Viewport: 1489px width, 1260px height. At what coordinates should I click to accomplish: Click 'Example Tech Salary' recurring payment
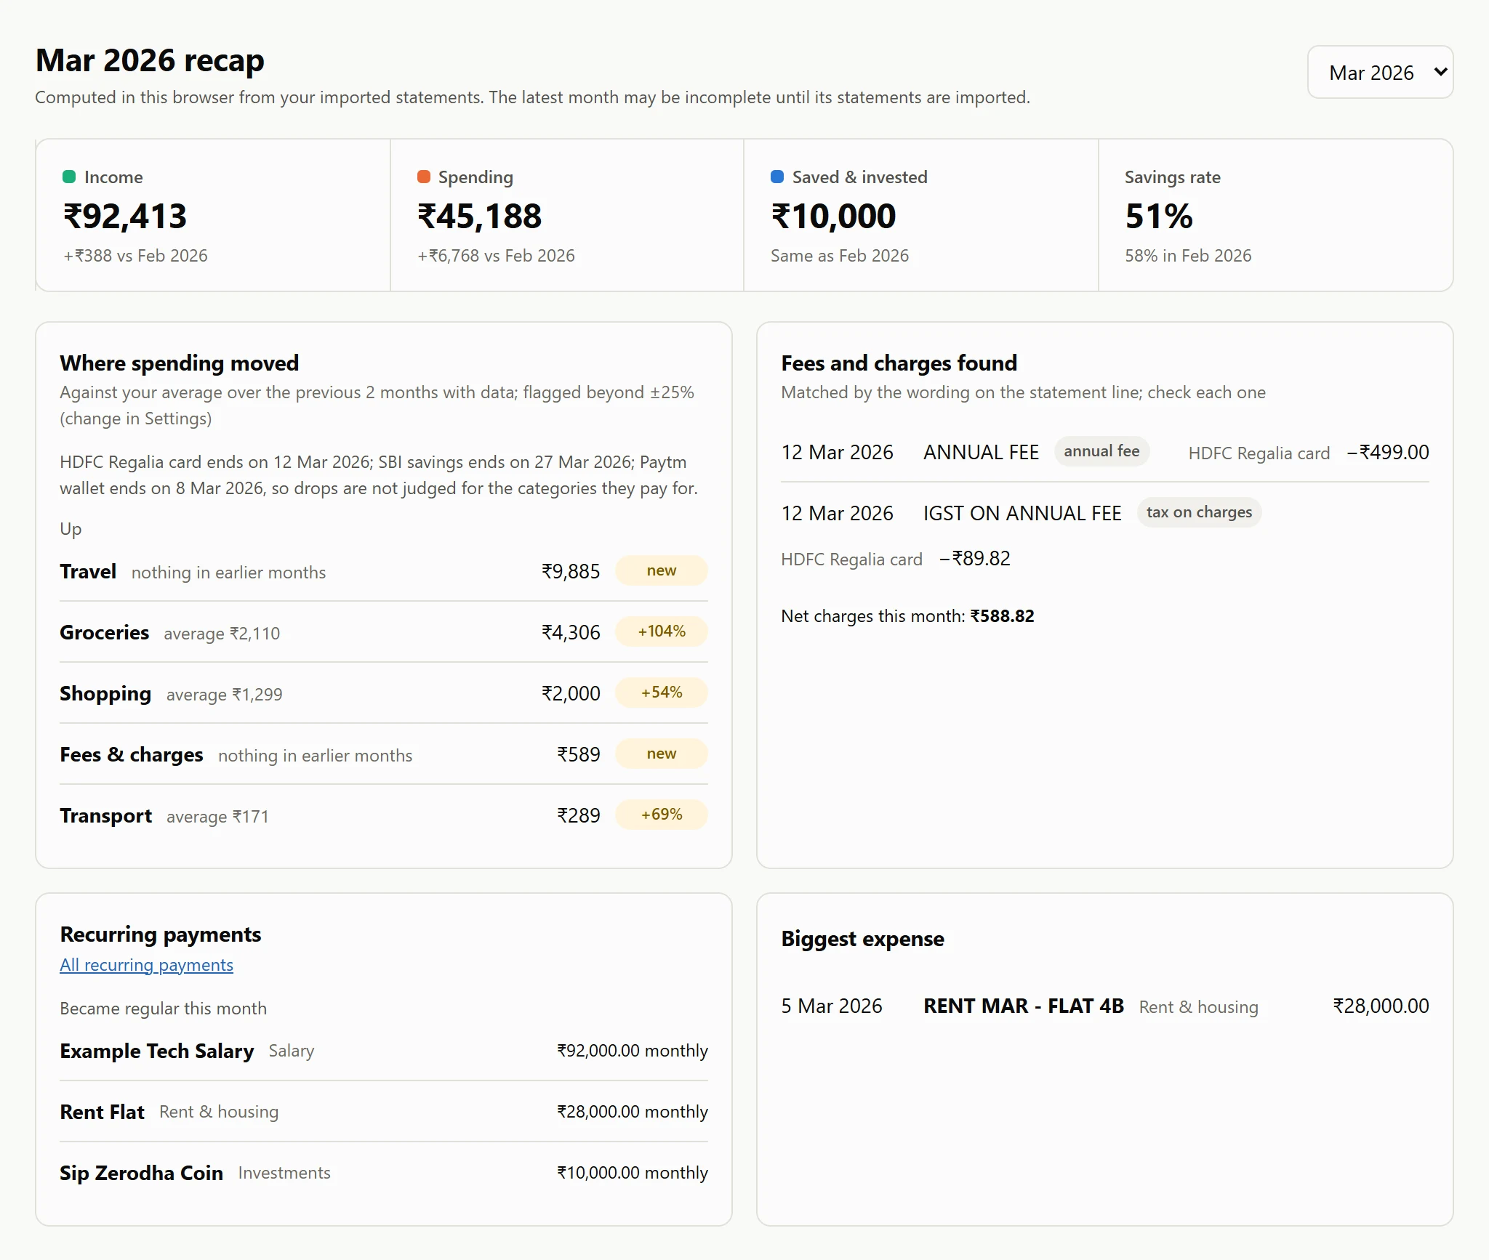point(157,1051)
